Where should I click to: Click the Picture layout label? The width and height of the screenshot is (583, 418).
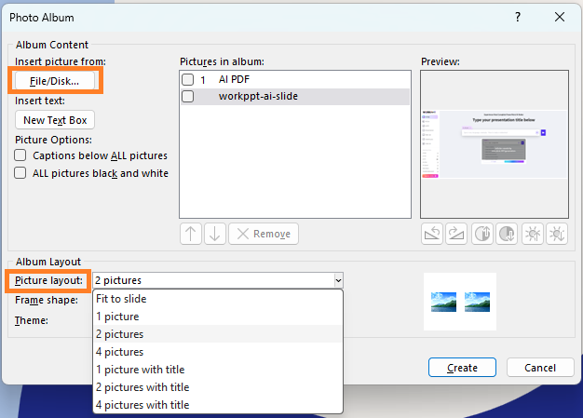pyautogui.click(x=48, y=280)
